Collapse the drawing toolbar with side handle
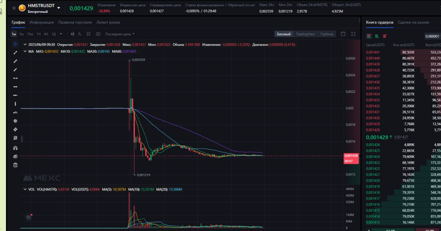Screen dimensions: 441x231 click(x=22, y=139)
